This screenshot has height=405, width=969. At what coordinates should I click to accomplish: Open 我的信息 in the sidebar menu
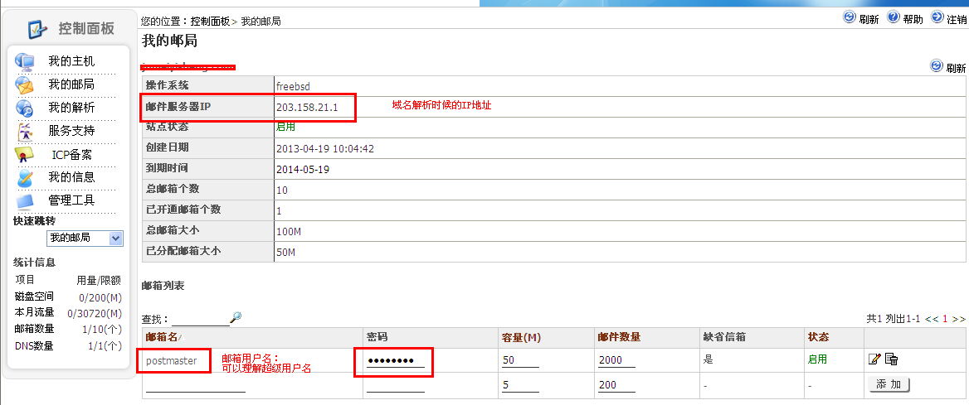coord(71,177)
